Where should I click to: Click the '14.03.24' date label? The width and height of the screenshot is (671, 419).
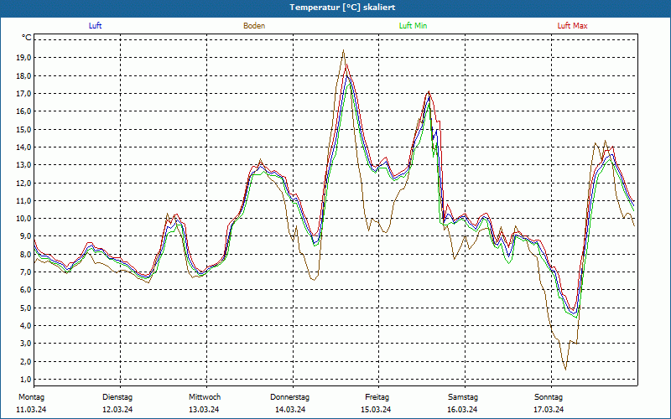(x=290, y=410)
